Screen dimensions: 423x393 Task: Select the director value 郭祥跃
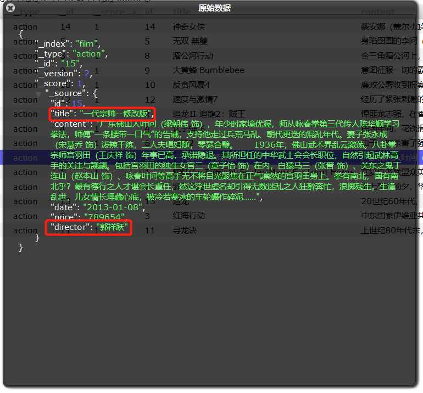click(112, 227)
